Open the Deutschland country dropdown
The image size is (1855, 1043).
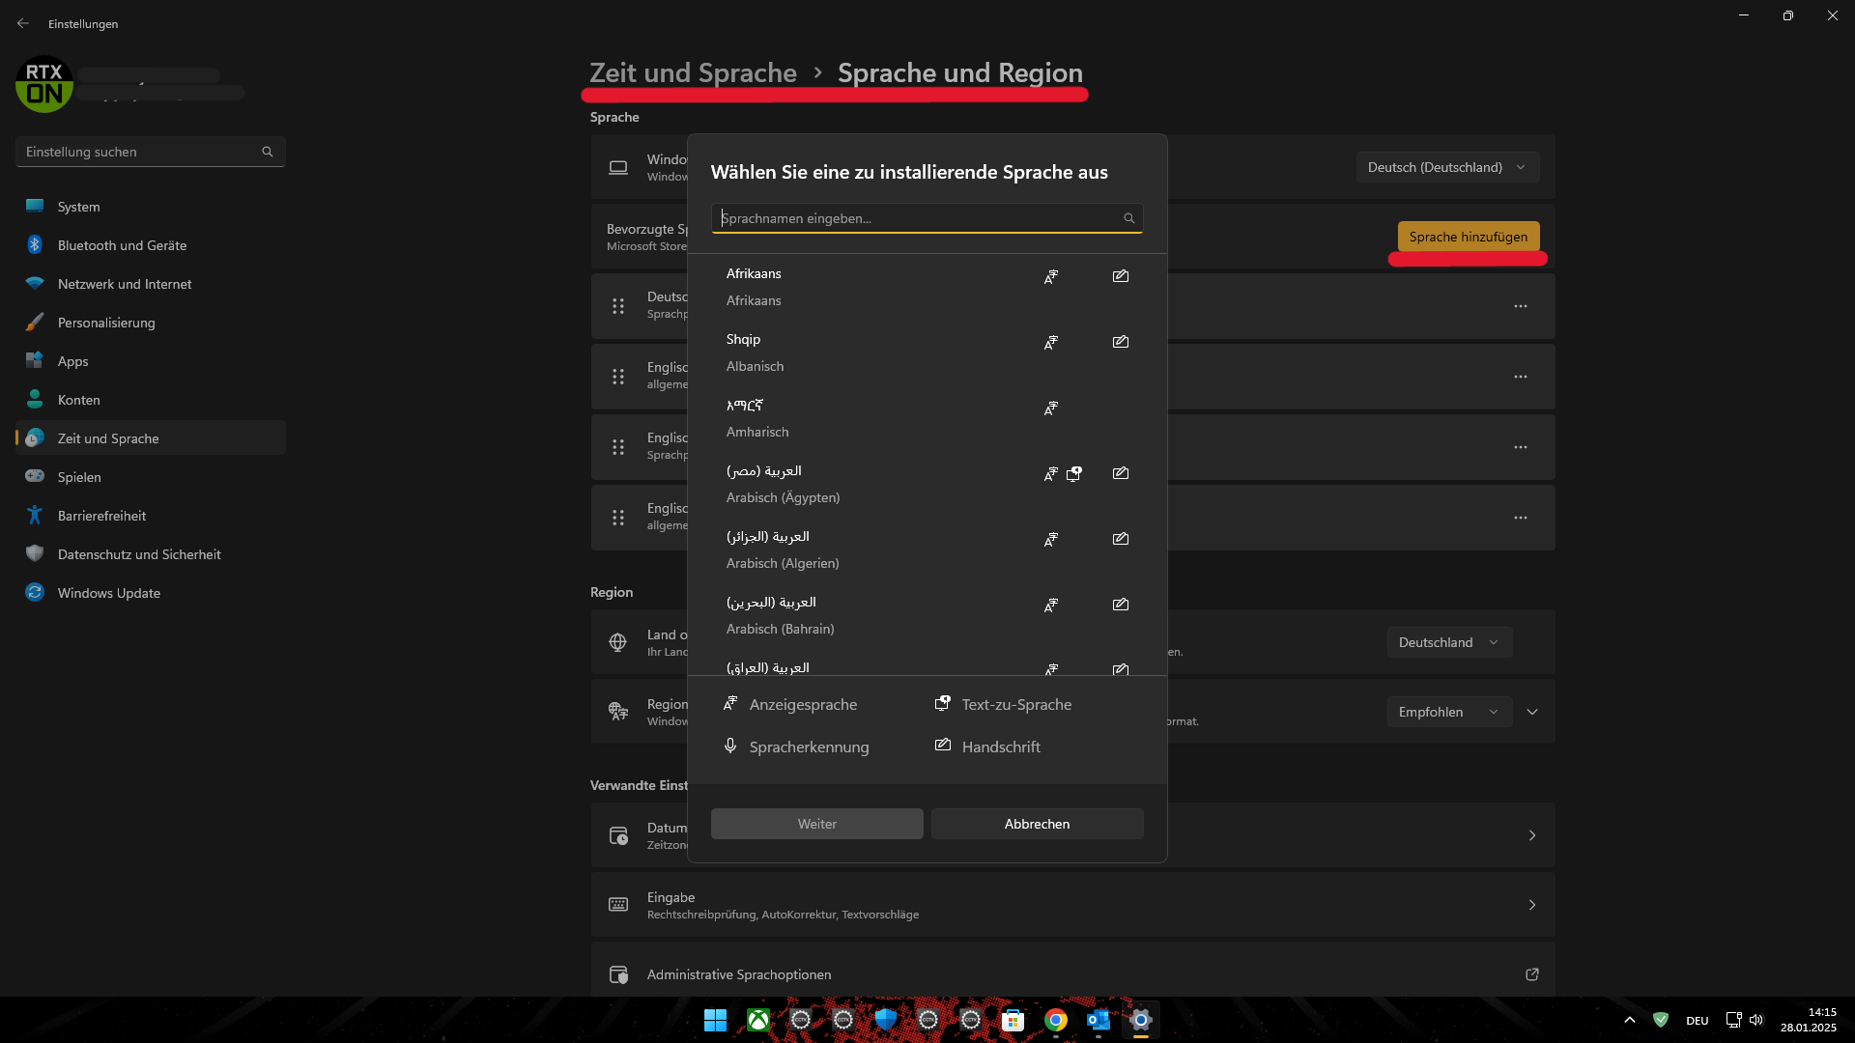pos(1449,642)
